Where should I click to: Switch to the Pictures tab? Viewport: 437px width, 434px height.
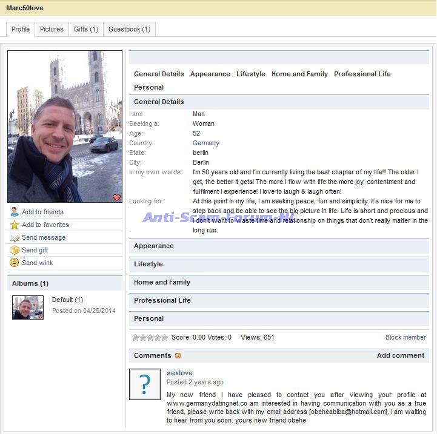point(52,29)
